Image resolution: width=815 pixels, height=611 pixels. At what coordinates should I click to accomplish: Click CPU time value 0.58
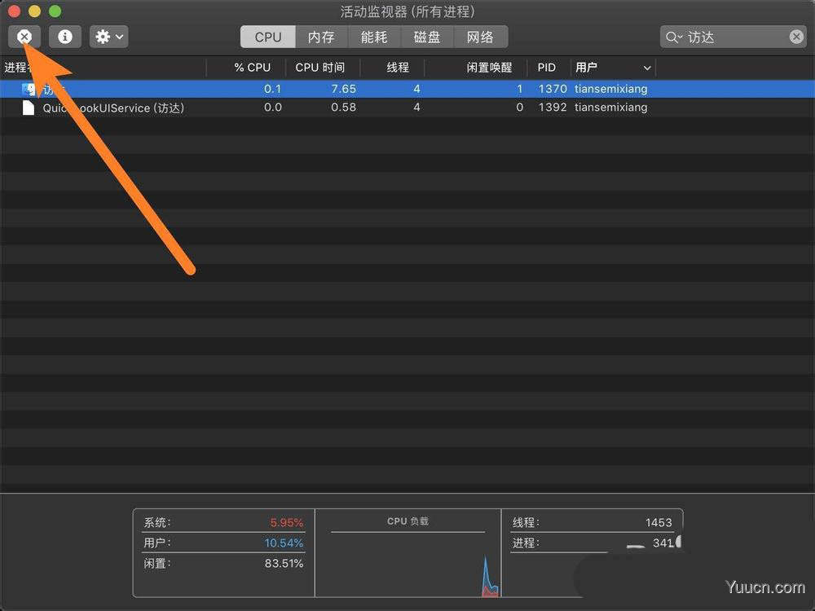[x=344, y=108]
